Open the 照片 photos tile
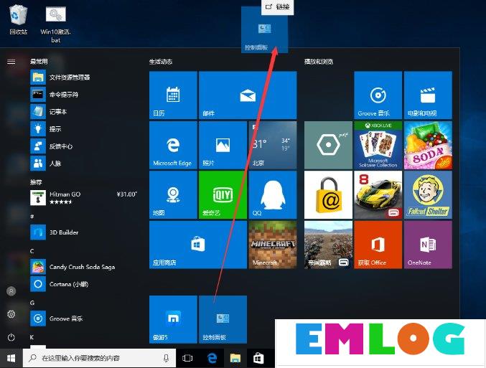Viewport: 486px width, 368px height. click(x=223, y=145)
